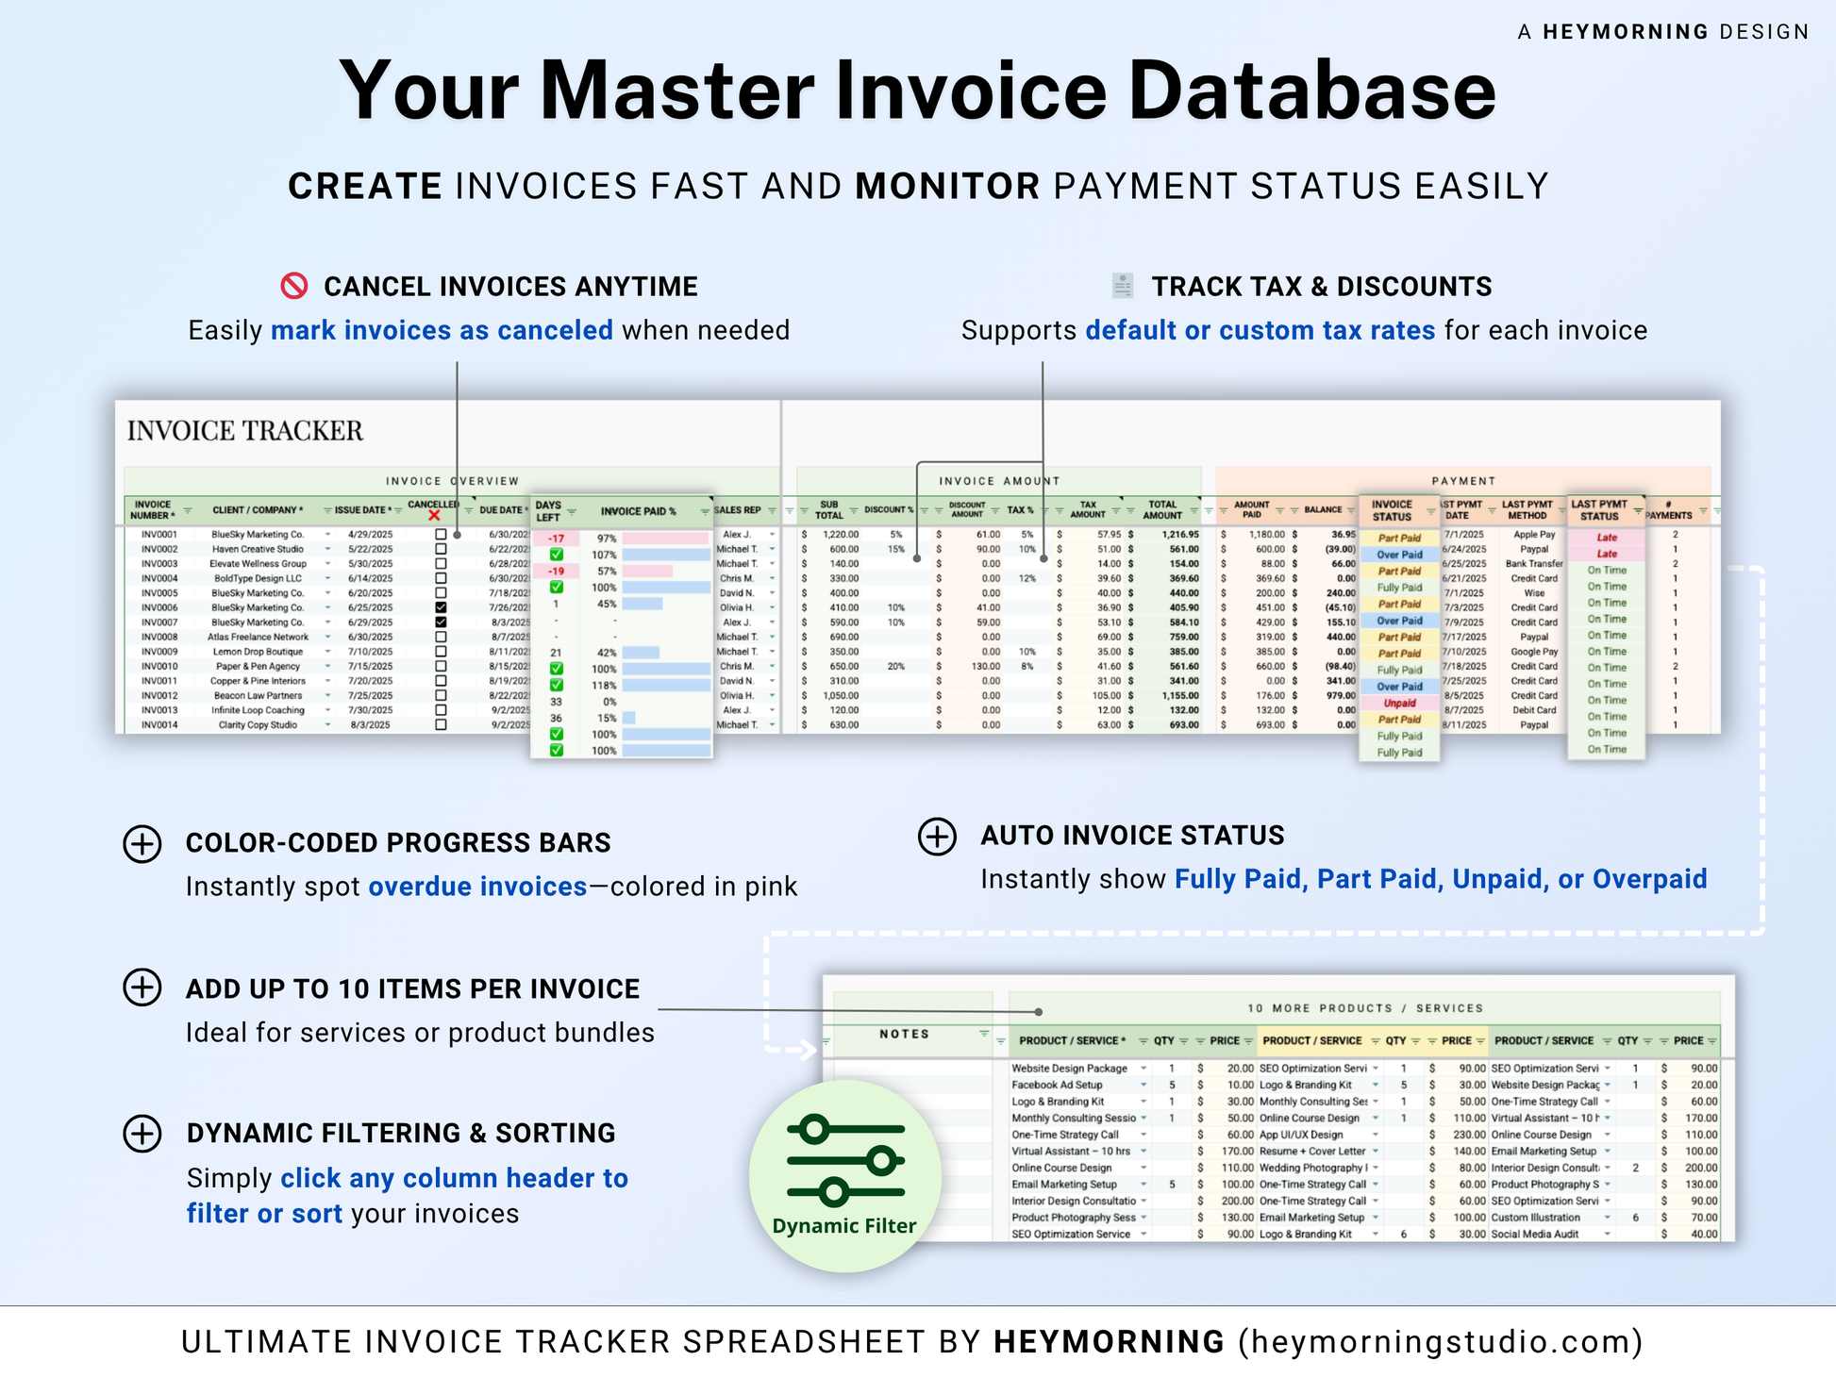Click the Wise payment method cell
1836x1377 pixels.
pyautogui.click(x=1534, y=593)
